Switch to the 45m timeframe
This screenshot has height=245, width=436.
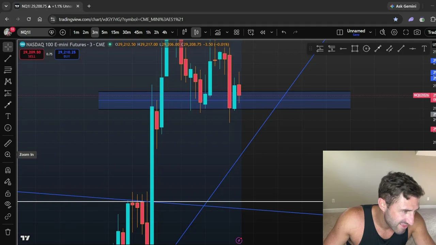pyautogui.click(x=138, y=32)
